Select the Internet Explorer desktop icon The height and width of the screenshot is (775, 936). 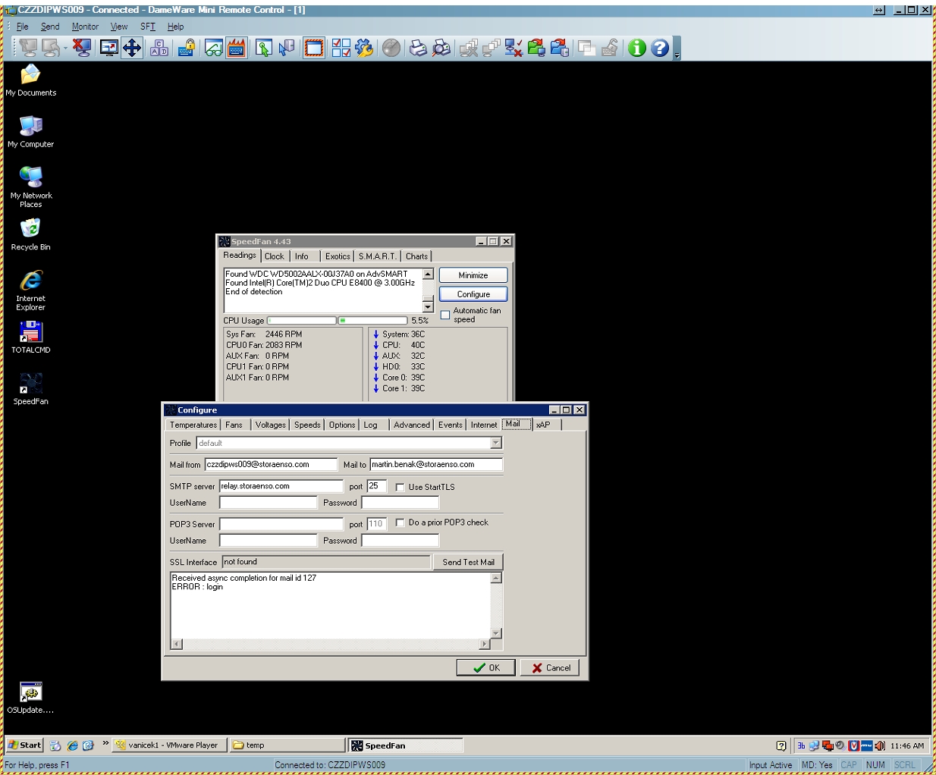tap(31, 290)
